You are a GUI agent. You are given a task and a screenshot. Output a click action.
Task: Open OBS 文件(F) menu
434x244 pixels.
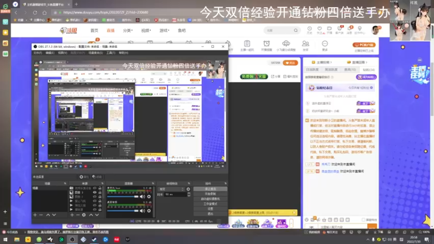[x=37, y=53]
